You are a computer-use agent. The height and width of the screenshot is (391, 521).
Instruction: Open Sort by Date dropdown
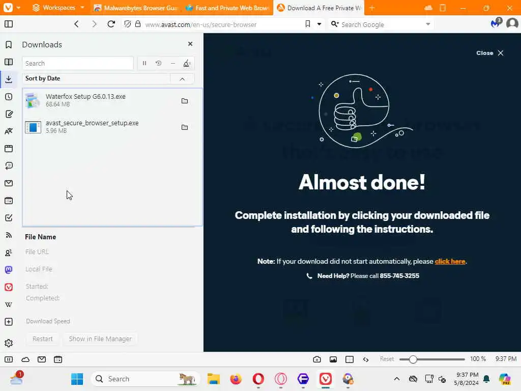[x=96, y=78]
